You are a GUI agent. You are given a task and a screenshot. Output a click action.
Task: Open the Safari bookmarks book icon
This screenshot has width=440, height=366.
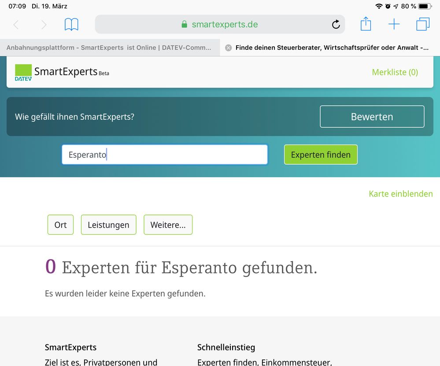pyautogui.click(x=71, y=24)
